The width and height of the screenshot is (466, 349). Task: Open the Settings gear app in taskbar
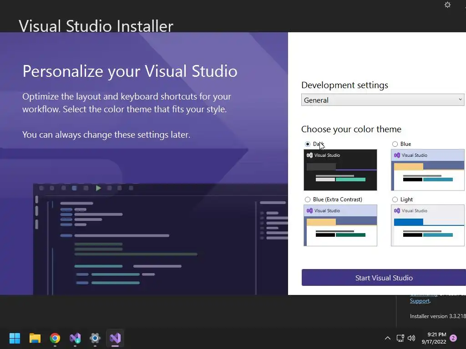(x=95, y=338)
